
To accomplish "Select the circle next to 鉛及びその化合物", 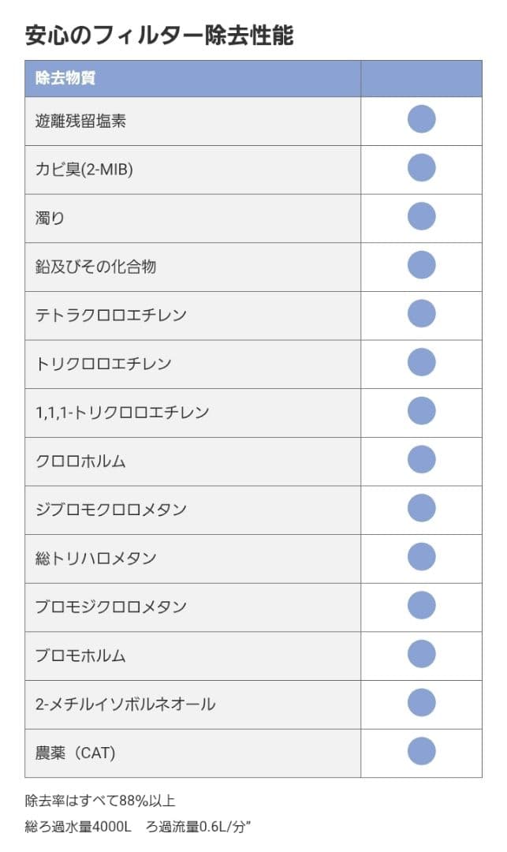I will (x=421, y=265).
